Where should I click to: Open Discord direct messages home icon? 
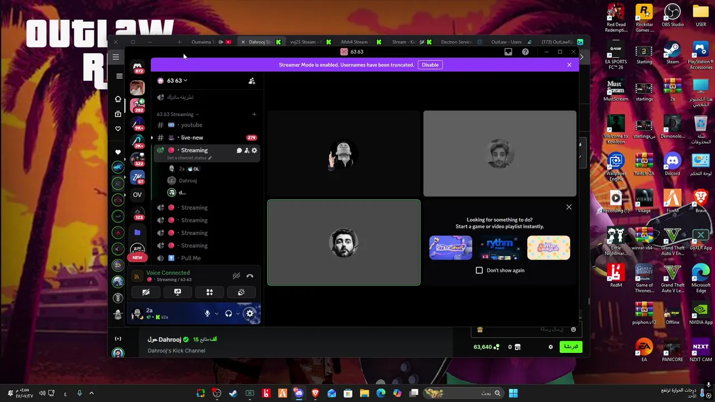(137, 68)
